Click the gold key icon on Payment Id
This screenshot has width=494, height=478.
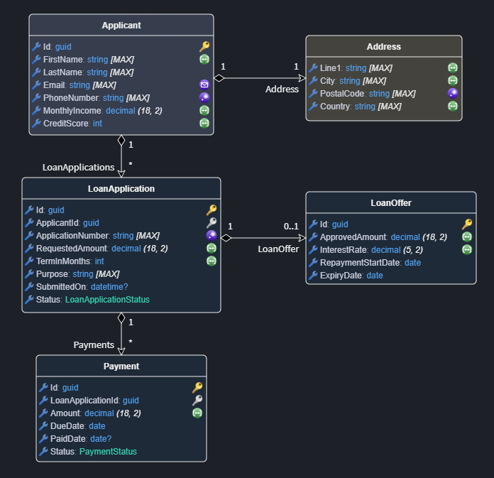click(197, 387)
